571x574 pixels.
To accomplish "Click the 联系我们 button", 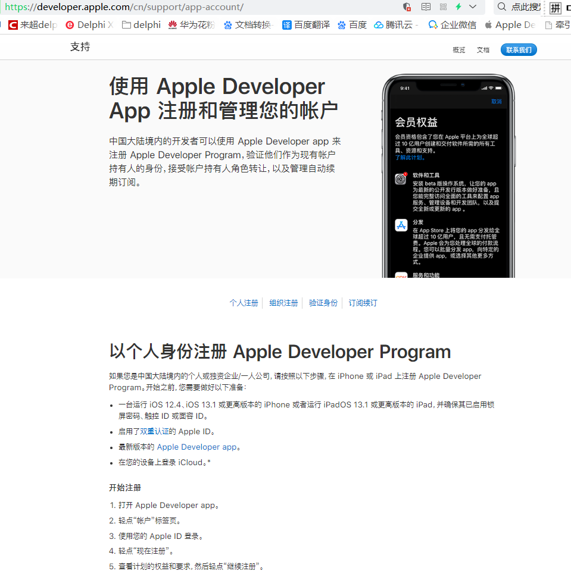I will tap(519, 50).
